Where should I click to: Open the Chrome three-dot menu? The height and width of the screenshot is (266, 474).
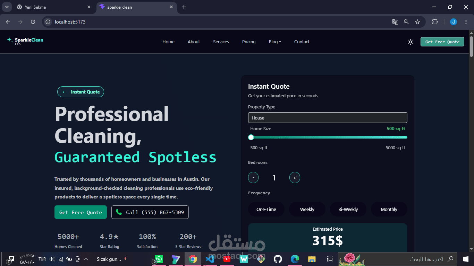point(466,22)
